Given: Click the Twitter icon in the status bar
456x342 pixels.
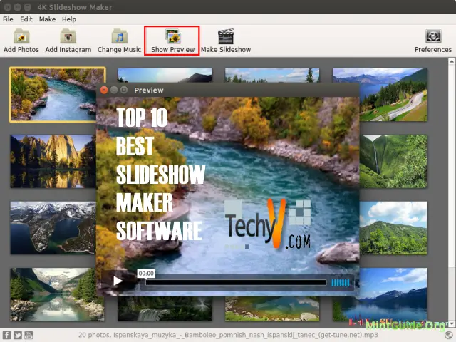Looking at the screenshot, I should click(18, 335).
